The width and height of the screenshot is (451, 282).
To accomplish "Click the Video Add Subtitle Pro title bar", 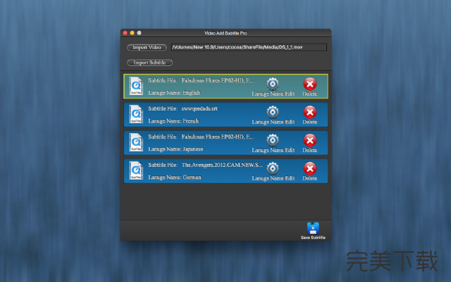I will (x=225, y=33).
